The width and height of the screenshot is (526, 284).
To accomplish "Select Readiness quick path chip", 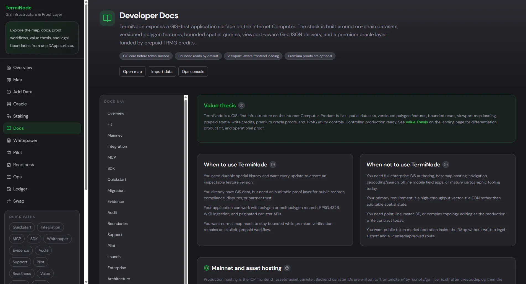I will (x=22, y=274).
